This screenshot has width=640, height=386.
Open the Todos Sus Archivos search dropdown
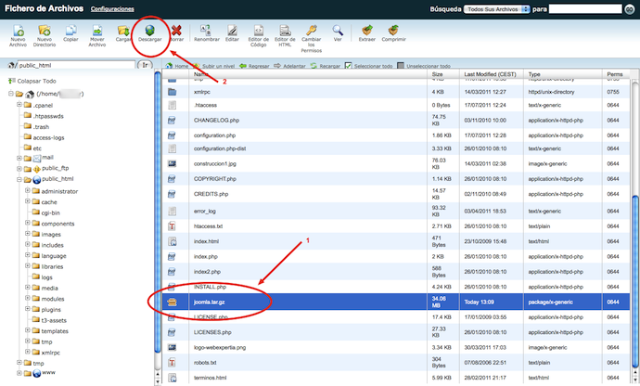497,9
